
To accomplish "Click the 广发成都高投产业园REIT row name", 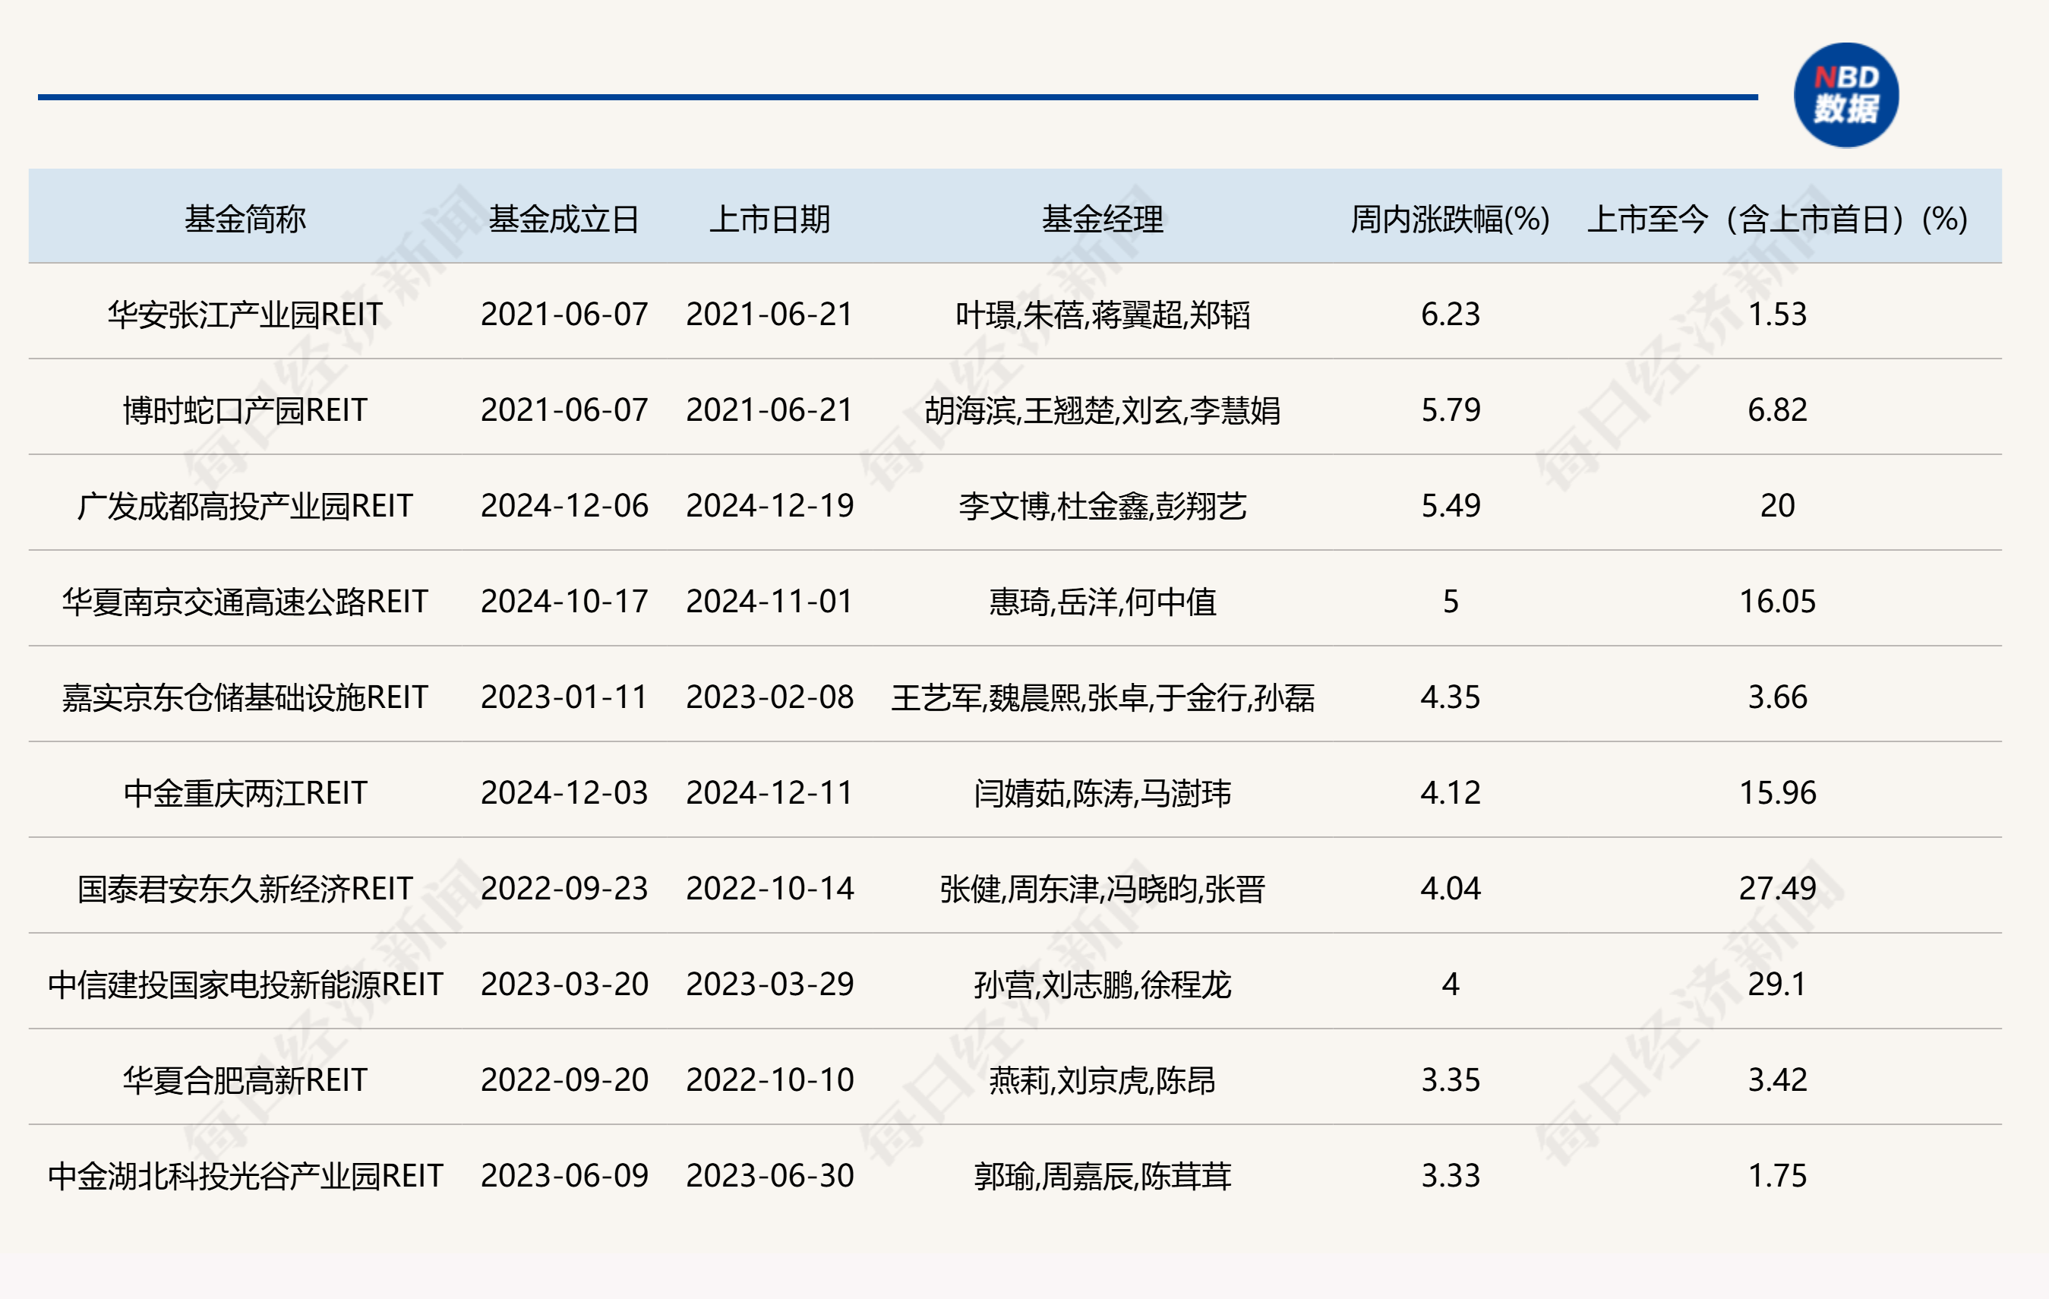I will click(x=245, y=507).
